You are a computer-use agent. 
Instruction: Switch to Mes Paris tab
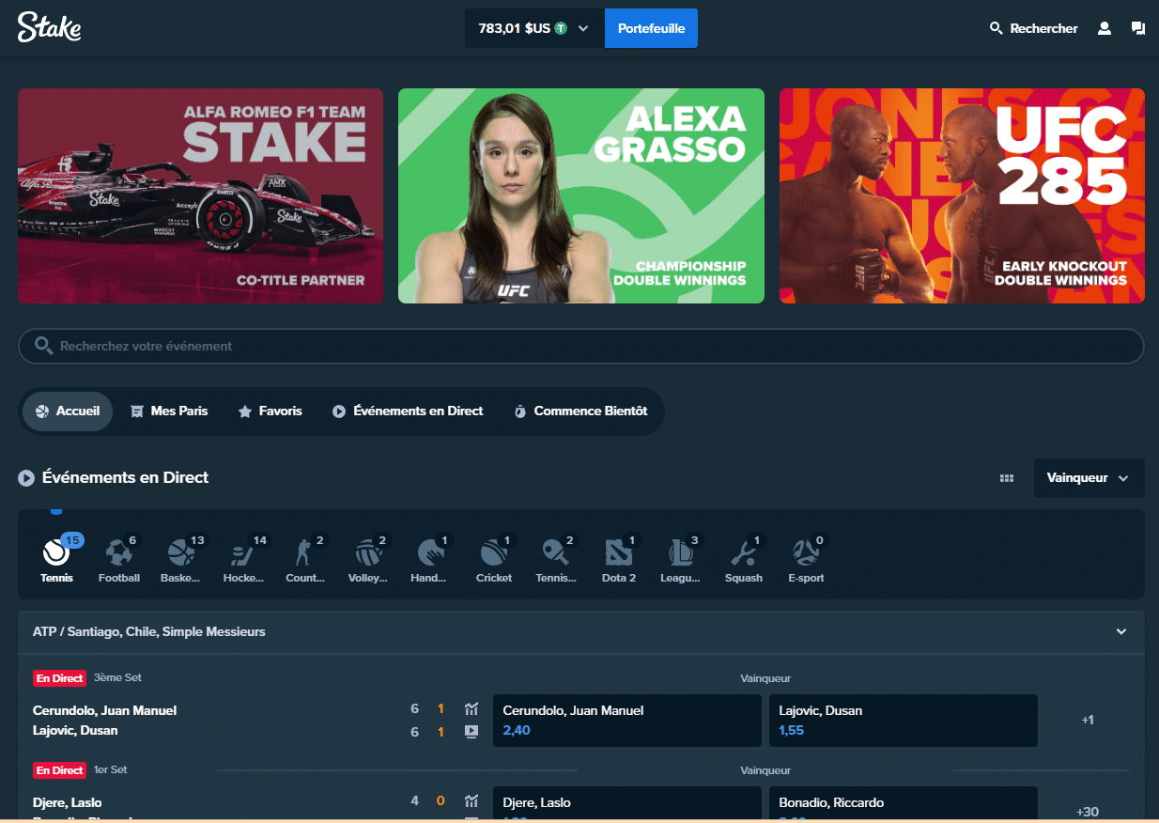169,411
